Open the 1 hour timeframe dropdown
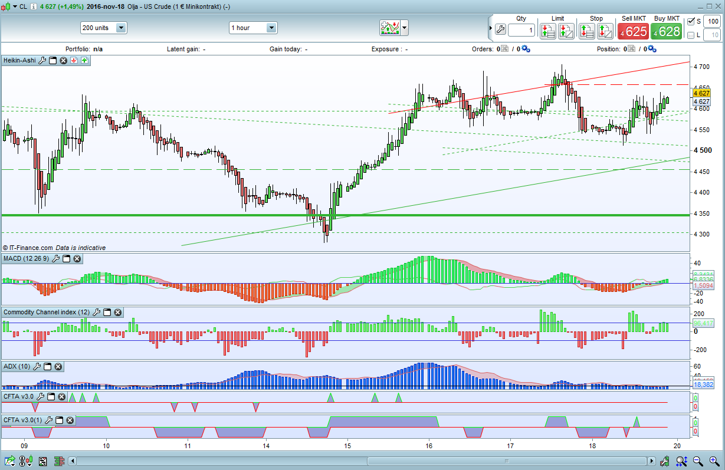The width and height of the screenshot is (725, 470). pos(271,28)
